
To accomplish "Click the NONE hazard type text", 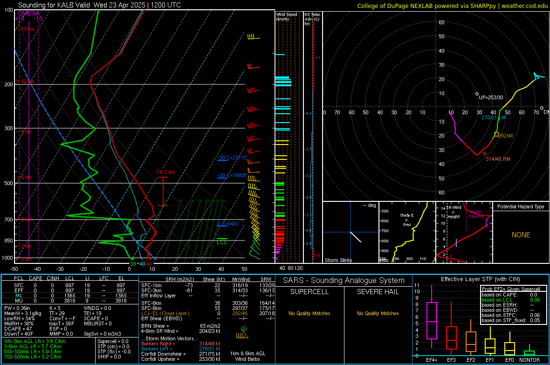I will pos(521,235).
